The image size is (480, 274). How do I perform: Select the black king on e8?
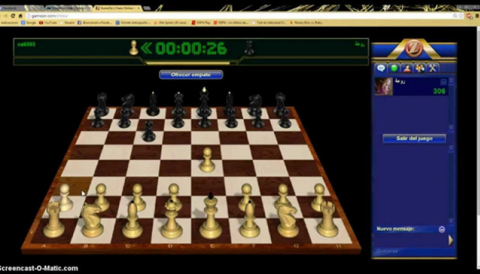coord(204,102)
